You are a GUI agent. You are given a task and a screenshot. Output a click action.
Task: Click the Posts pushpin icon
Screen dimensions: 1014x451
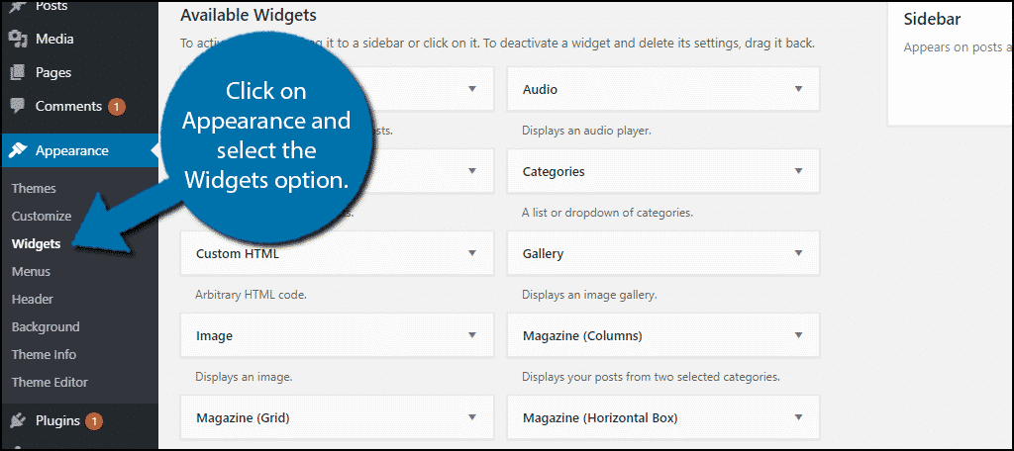pyautogui.click(x=18, y=7)
